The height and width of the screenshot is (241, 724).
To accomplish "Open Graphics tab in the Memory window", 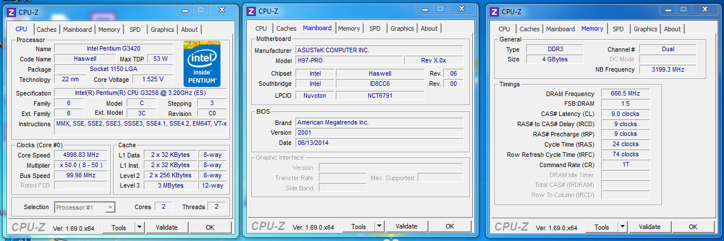I will (646, 29).
